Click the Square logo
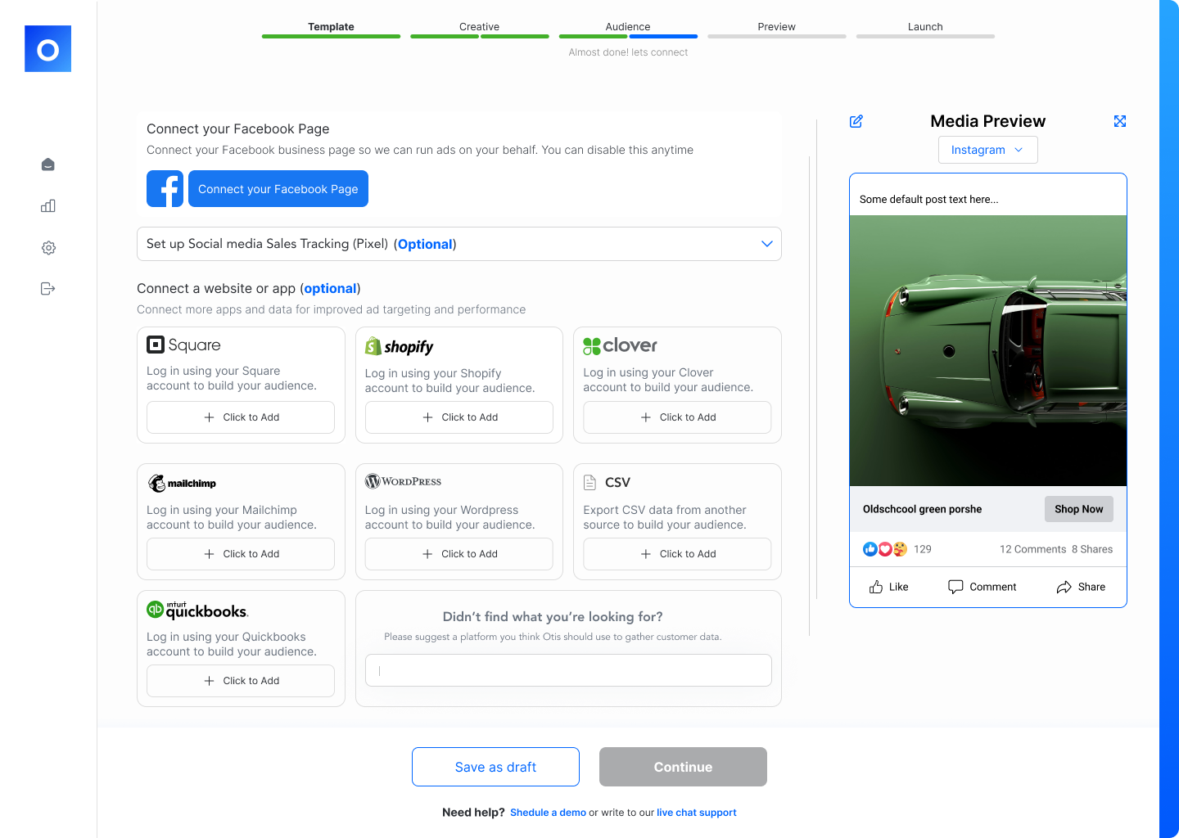 click(183, 345)
